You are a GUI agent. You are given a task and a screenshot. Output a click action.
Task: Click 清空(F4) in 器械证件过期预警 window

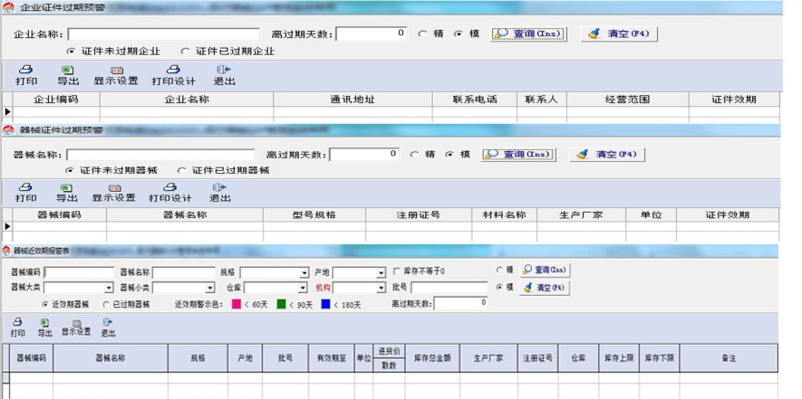point(607,155)
